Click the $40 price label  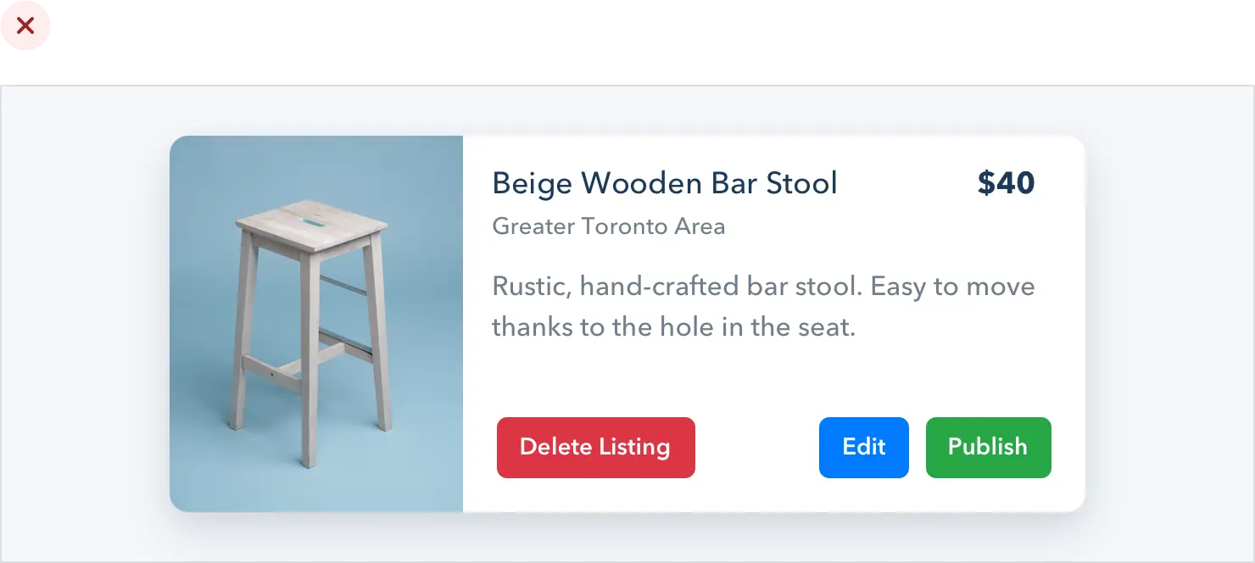[x=1006, y=183]
